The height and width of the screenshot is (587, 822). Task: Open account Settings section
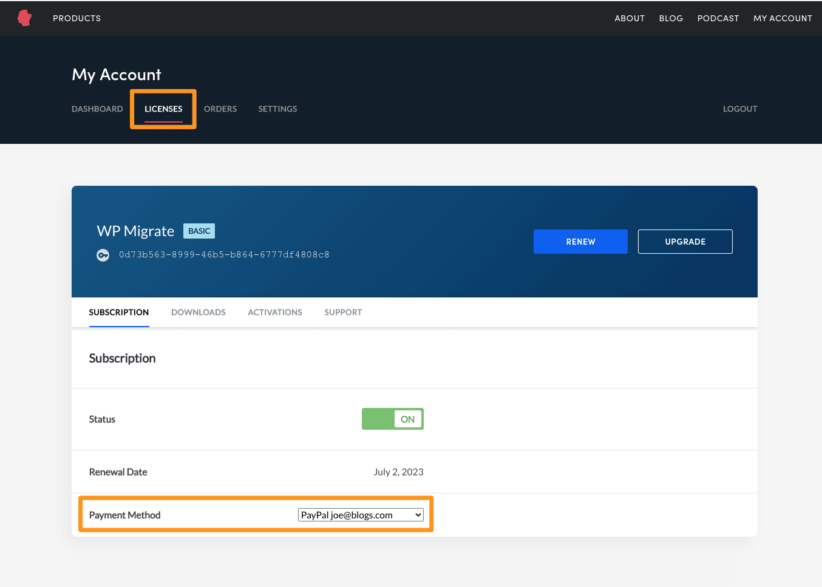tap(277, 109)
